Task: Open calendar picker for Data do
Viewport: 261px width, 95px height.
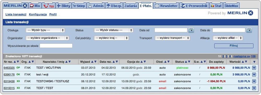Action: [x=249, y=30]
